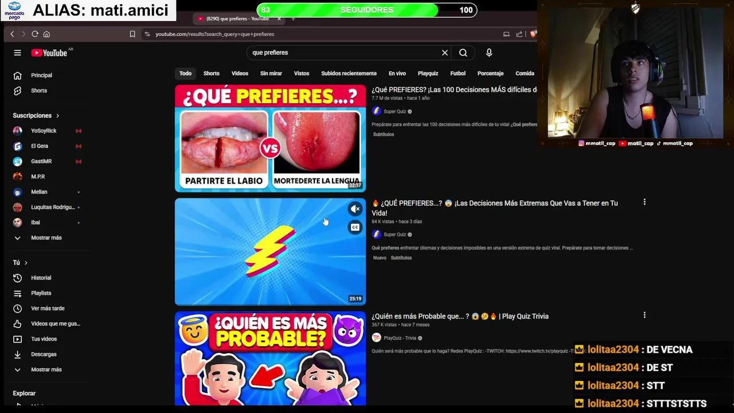This screenshot has height=413, width=734.
Task: Open more options for ¿Quién es más Probable video
Action: coord(645,315)
